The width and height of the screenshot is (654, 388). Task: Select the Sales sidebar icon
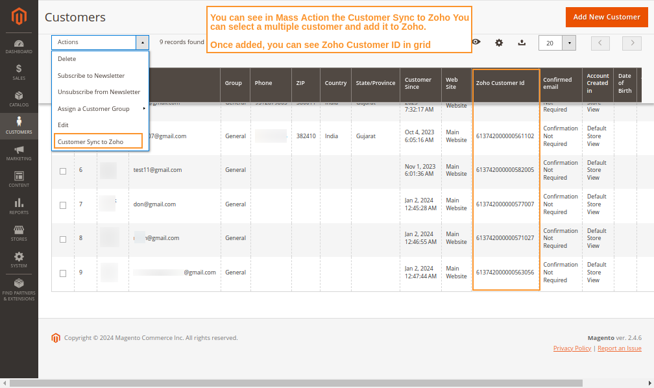[19, 69]
